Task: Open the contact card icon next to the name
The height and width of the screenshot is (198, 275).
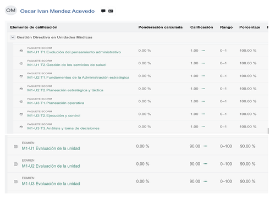Action: pyautogui.click(x=111, y=11)
